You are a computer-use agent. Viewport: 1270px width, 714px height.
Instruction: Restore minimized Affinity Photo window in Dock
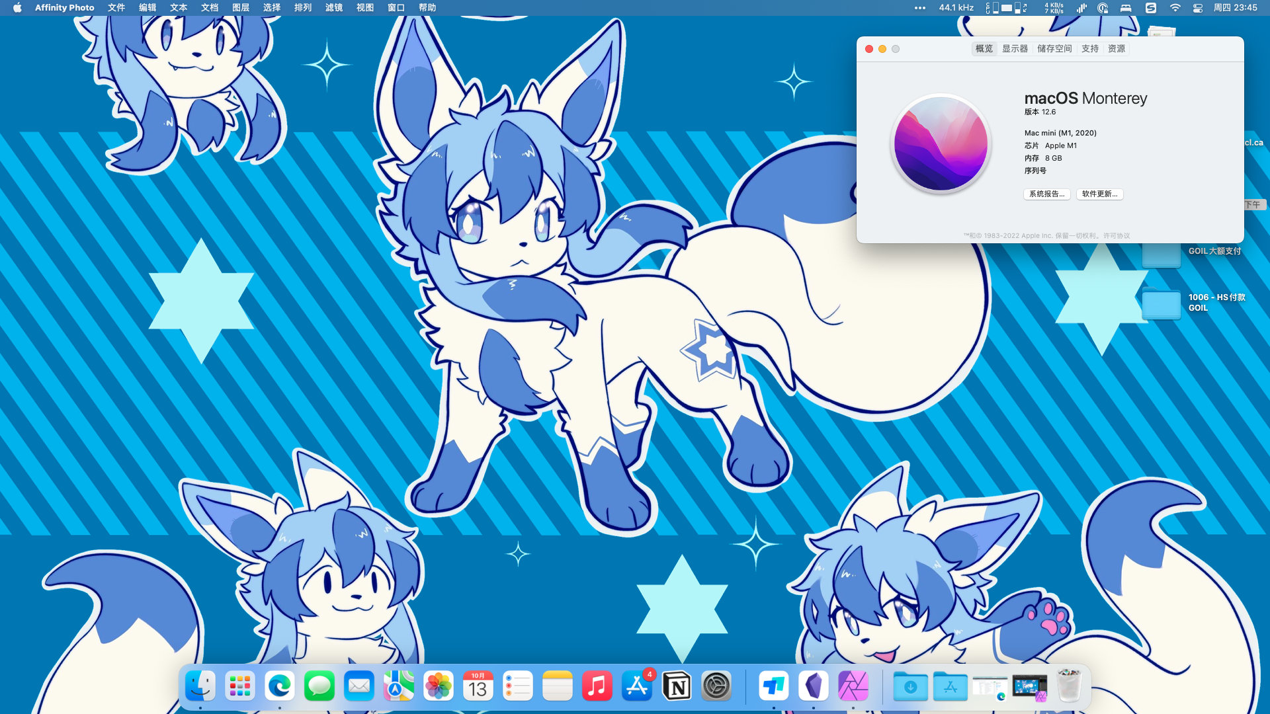1029,688
